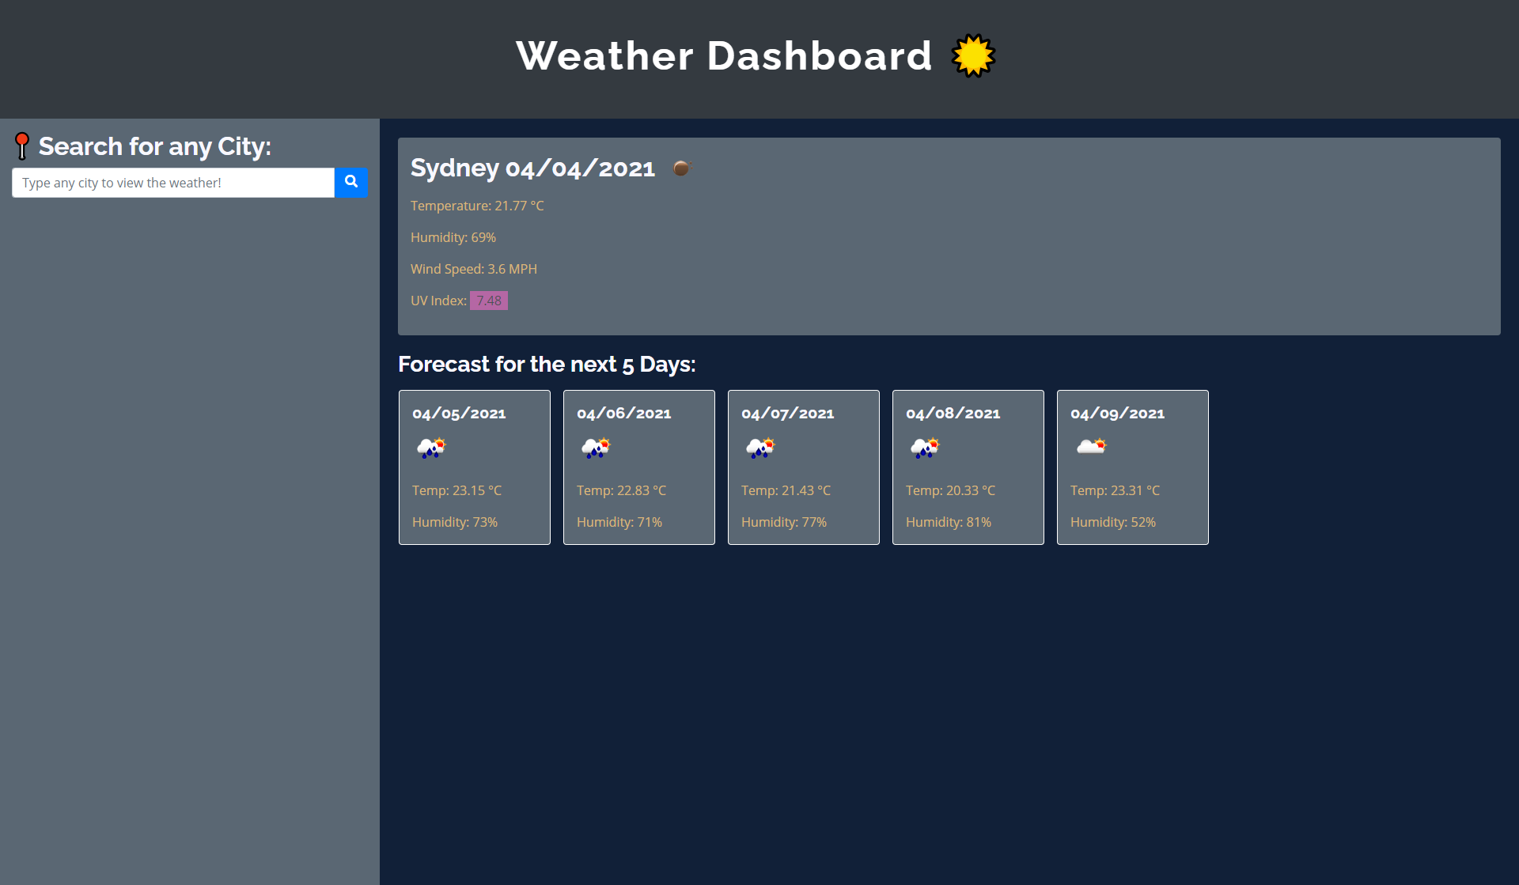1519x885 pixels.
Task: Click the Temperature reading for Sydney
Action: (477, 206)
